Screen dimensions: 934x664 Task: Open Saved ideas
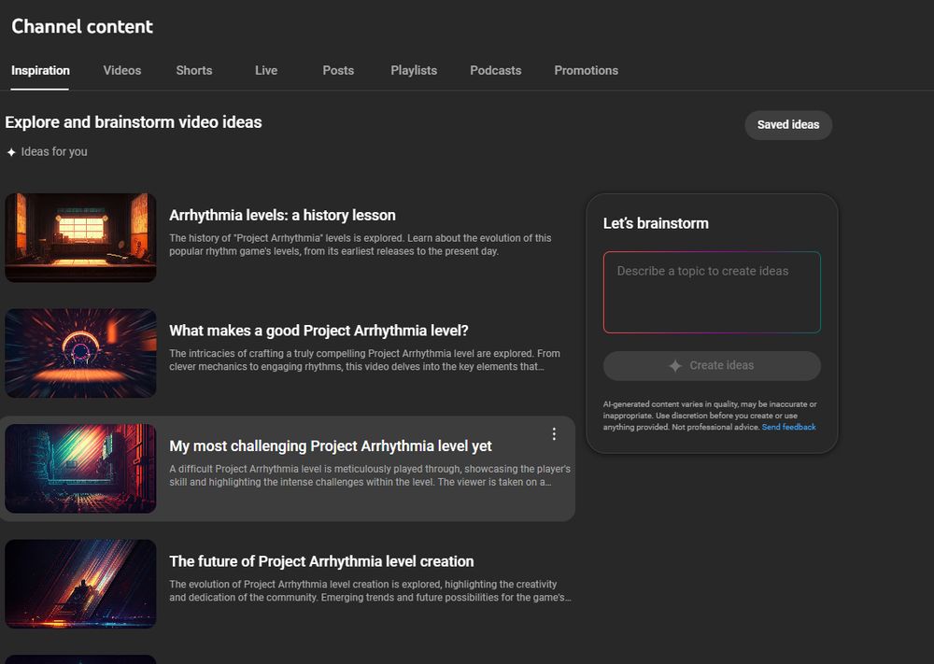[788, 125]
